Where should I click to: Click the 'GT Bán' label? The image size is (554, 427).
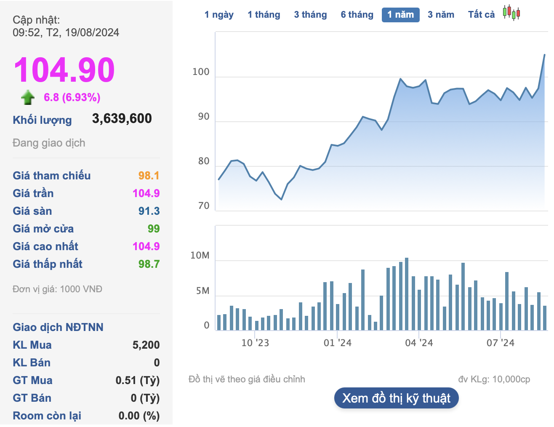32,398
